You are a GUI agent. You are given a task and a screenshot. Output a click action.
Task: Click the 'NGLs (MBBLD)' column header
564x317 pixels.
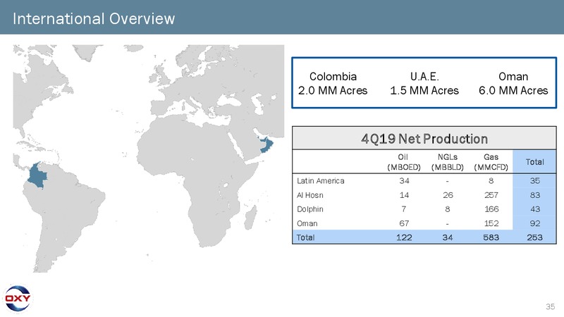448,162
